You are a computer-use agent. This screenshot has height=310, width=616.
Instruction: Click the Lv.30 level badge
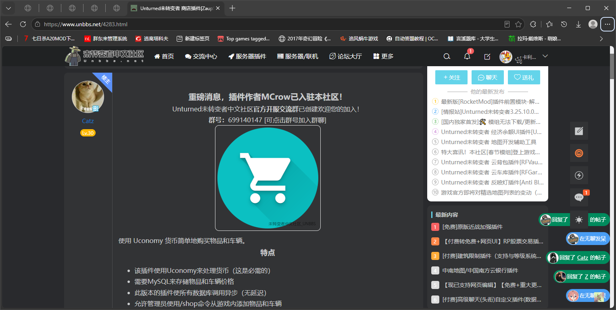[x=88, y=133]
